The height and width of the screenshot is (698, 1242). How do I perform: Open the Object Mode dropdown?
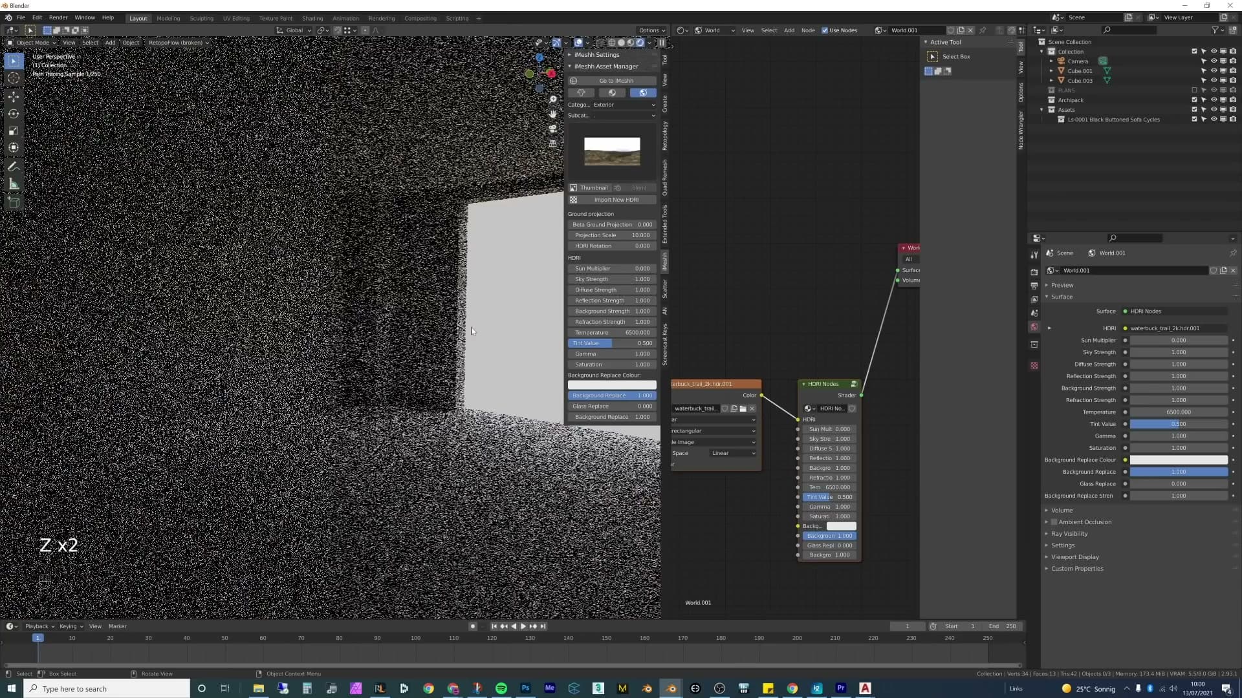pyautogui.click(x=32, y=43)
